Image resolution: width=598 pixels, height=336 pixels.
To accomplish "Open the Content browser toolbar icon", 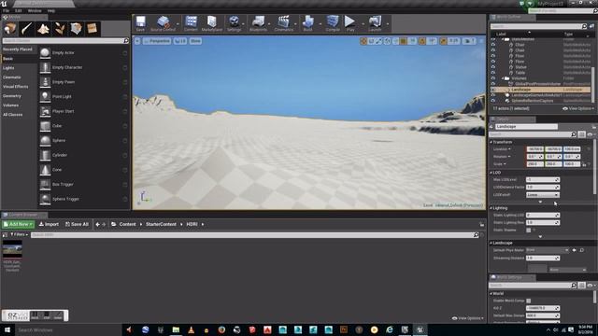I will [x=191, y=23].
